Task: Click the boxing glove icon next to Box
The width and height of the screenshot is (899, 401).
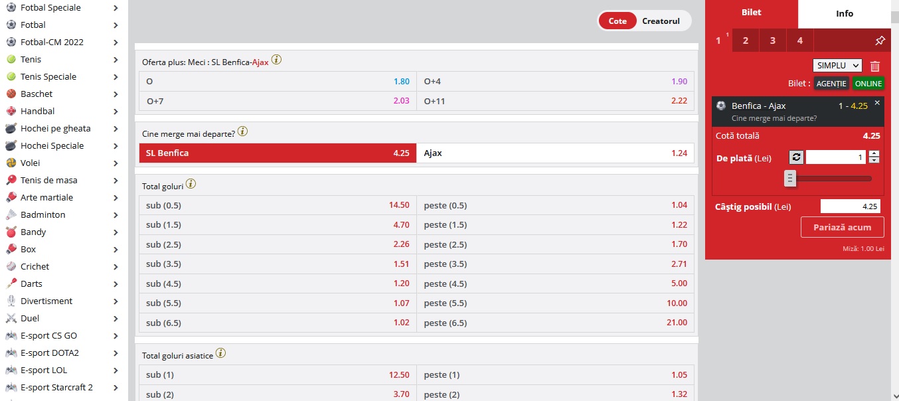Action: 11,249
